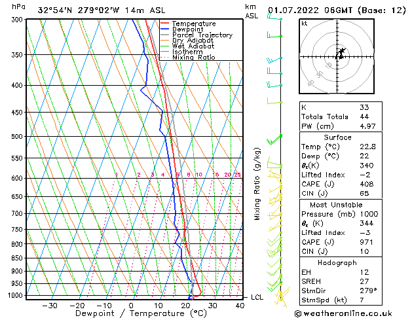
Task: Click the 'Mixing Ratio' legend entry
Action: 194,57
